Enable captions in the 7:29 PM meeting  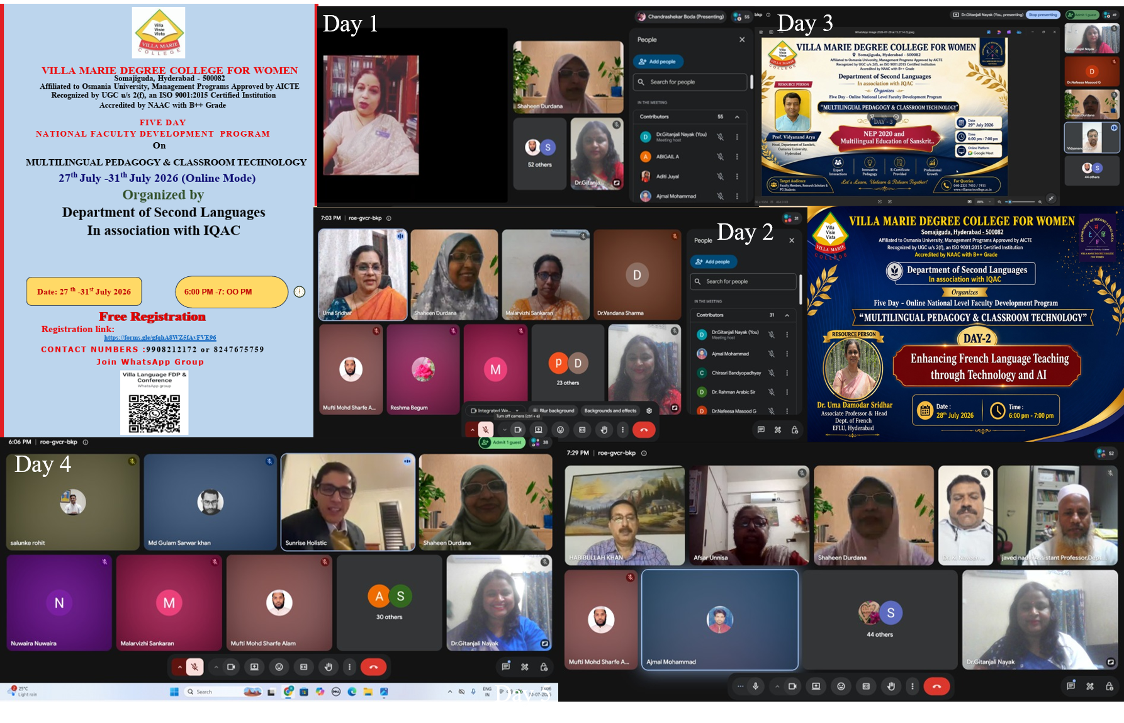[x=866, y=686]
